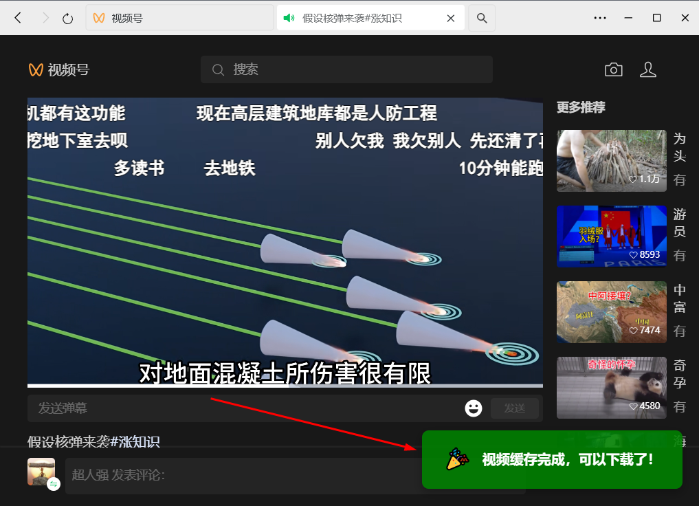Image resolution: width=699 pixels, height=506 pixels.
Task: Close the 假设核弹来袭#涨知识 tab
Action: [451, 19]
